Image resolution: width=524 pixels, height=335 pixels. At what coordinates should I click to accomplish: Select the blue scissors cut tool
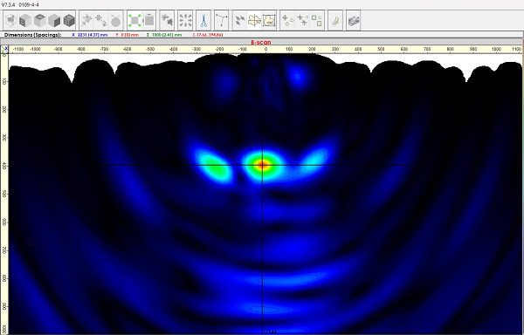(203, 21)
